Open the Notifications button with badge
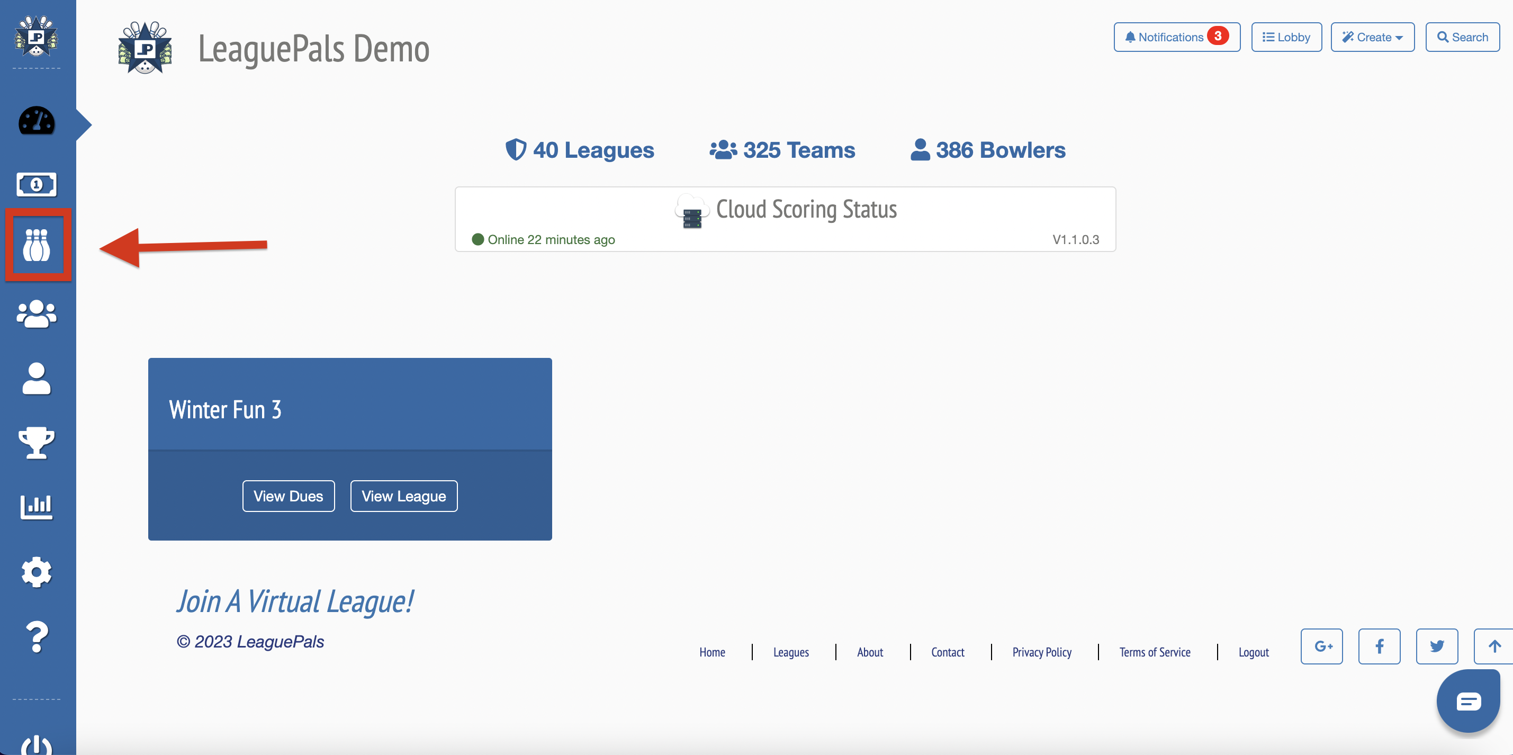 (1176, 37)
